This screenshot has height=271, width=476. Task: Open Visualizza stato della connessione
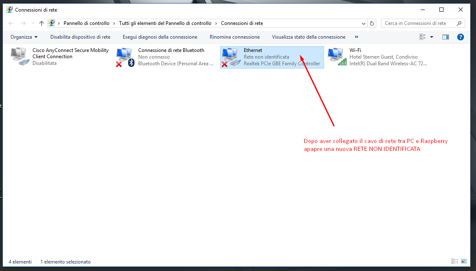pyautogui.click(x=309, y=37)
